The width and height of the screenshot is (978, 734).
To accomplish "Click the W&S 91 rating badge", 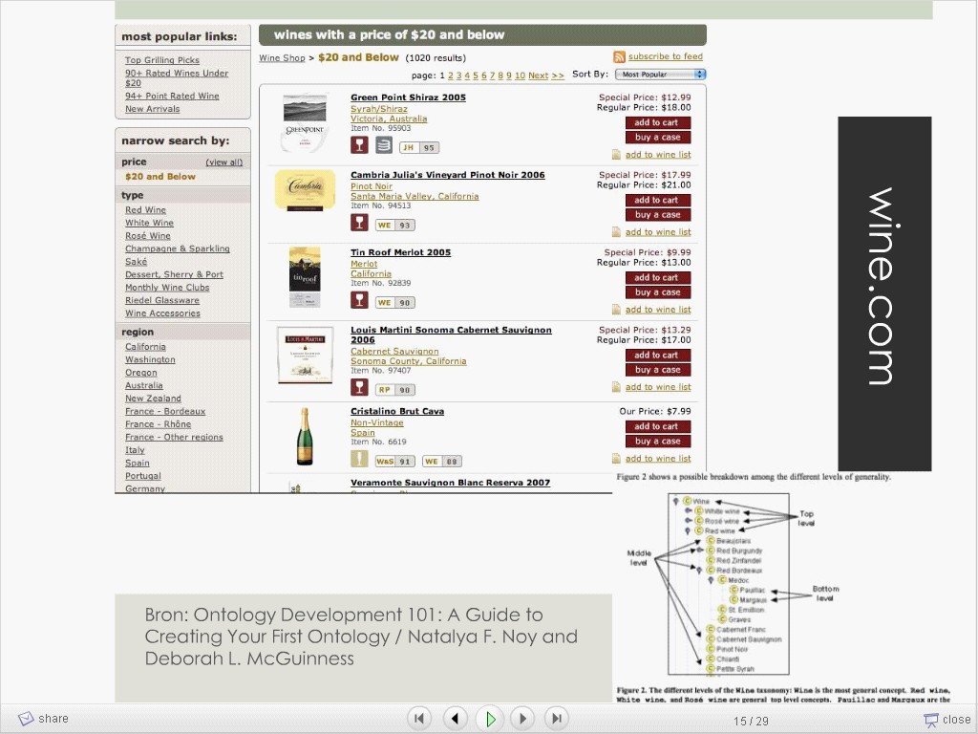I will [x=394, y=462].
